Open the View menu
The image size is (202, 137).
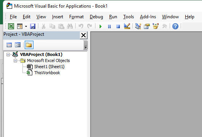point(41,17)
